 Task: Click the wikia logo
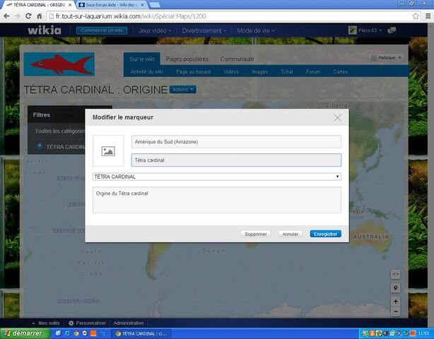pos(45,30)
